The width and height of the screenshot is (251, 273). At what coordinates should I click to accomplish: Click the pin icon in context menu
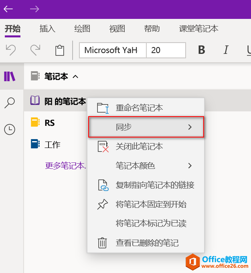pyautogui.click(x=102, y=204)
